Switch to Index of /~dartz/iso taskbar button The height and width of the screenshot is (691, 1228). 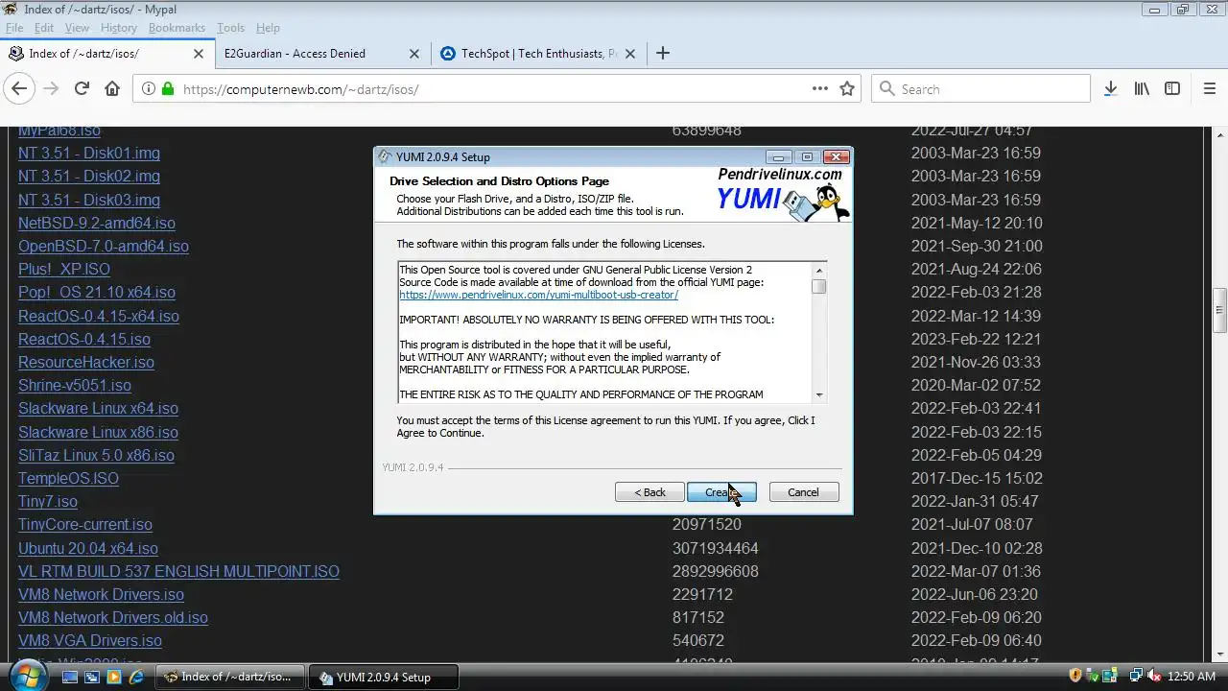pos(230,677)
